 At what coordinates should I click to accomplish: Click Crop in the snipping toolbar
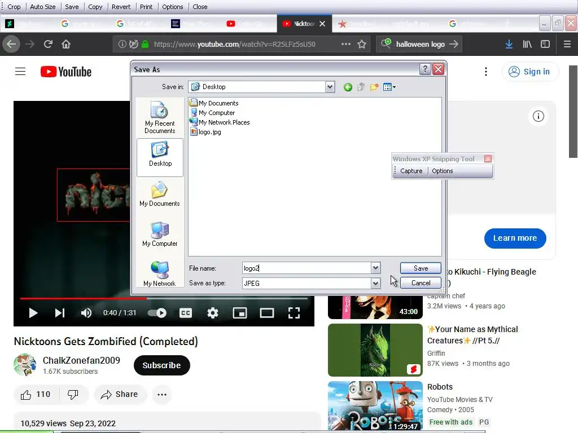click(14, 7)
